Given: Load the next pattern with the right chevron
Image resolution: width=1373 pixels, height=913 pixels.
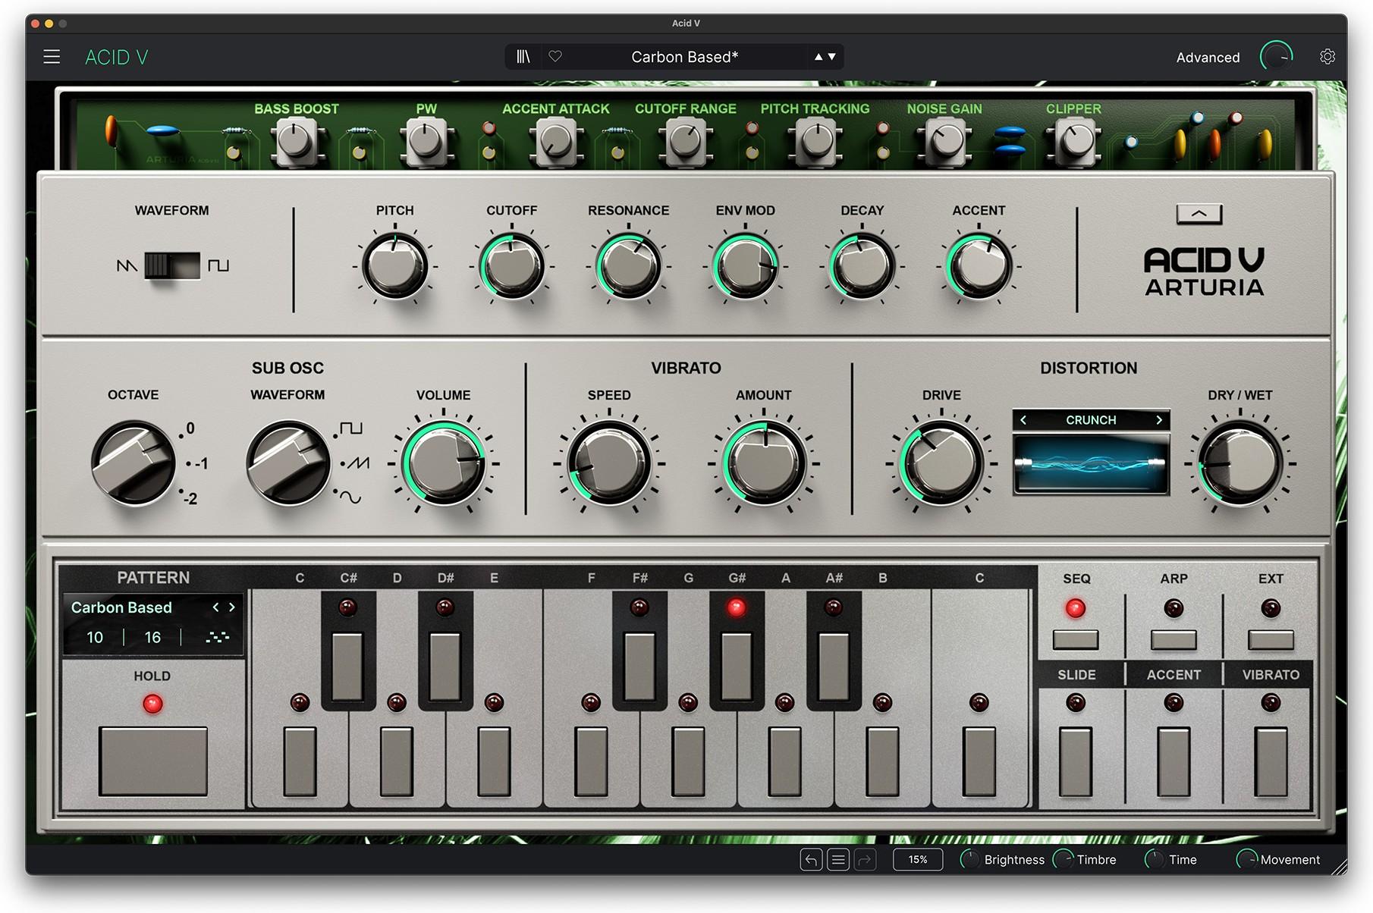Looking at the screenshot, I should (x=234, y=607).
